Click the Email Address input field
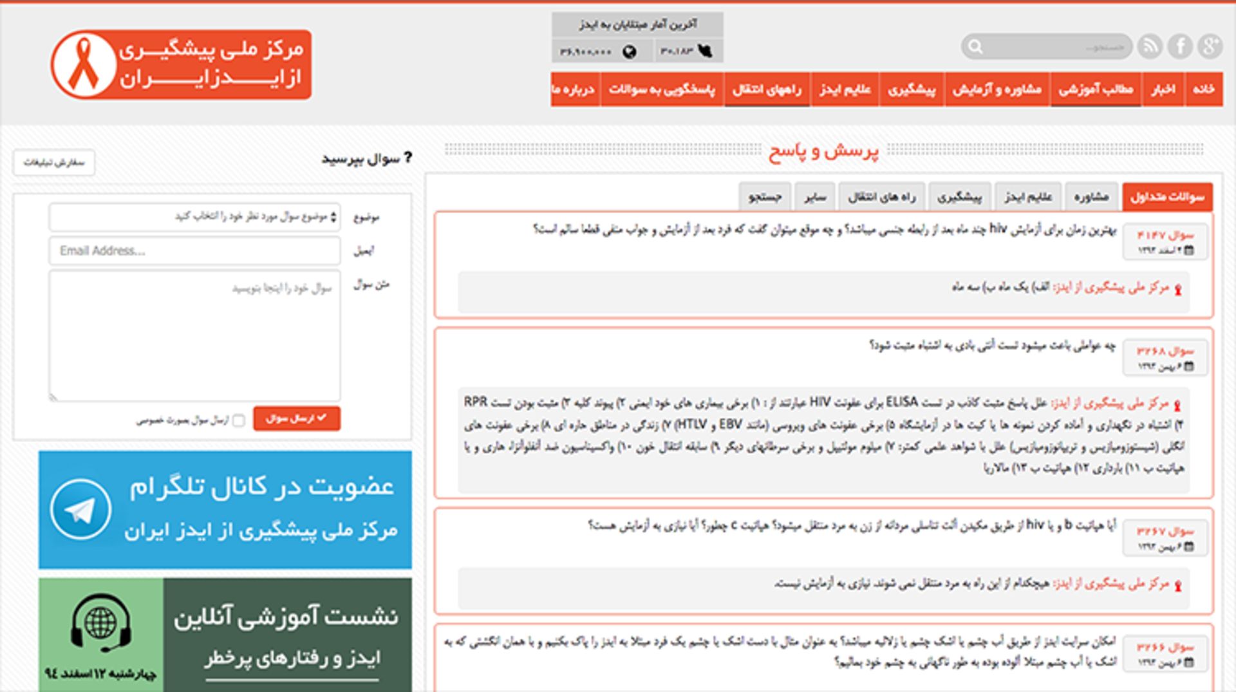The width and height of the screenshot is (1236, 692). [x=194, y=251]
